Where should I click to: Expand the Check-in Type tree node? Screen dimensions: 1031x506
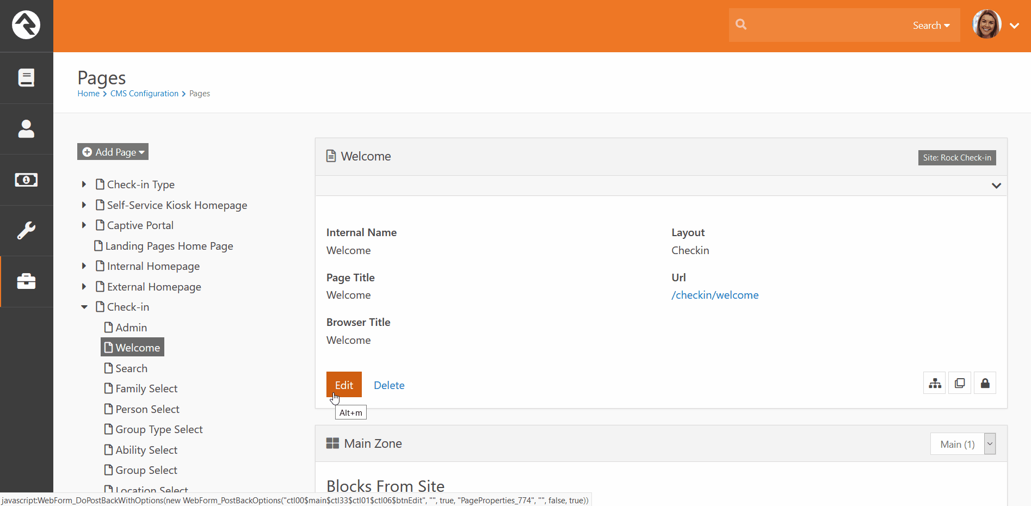coord(84,184)
